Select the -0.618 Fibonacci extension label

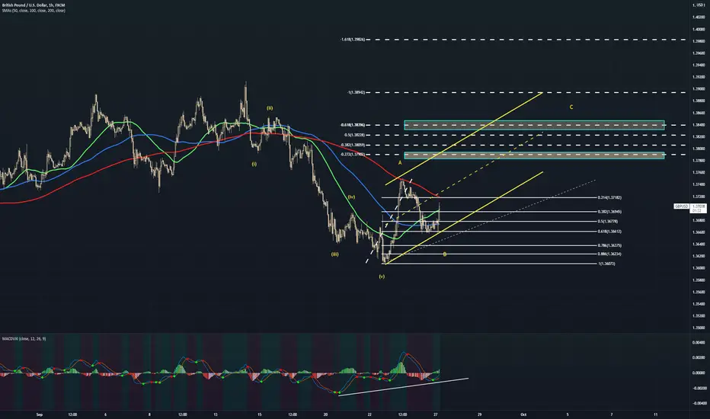click(353, 125)
